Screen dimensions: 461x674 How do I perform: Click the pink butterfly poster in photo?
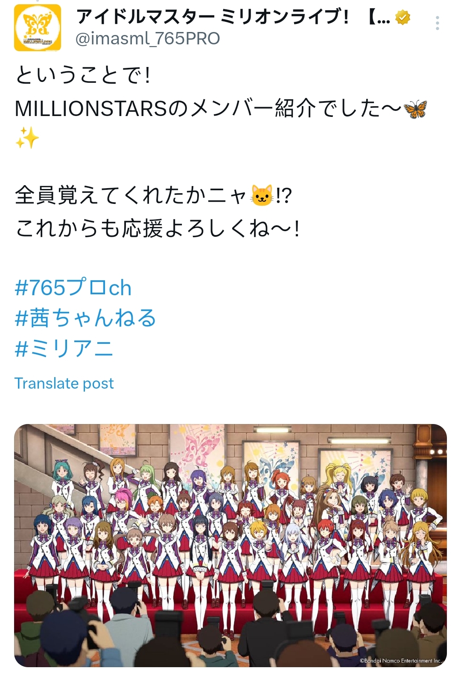[198, 448]
